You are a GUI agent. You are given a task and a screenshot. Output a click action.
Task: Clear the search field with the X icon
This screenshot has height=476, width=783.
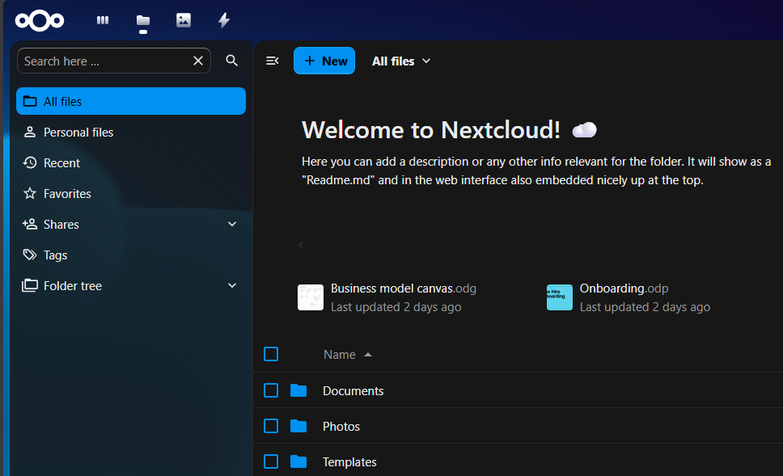pyautogui.click(x=198, y=61)
